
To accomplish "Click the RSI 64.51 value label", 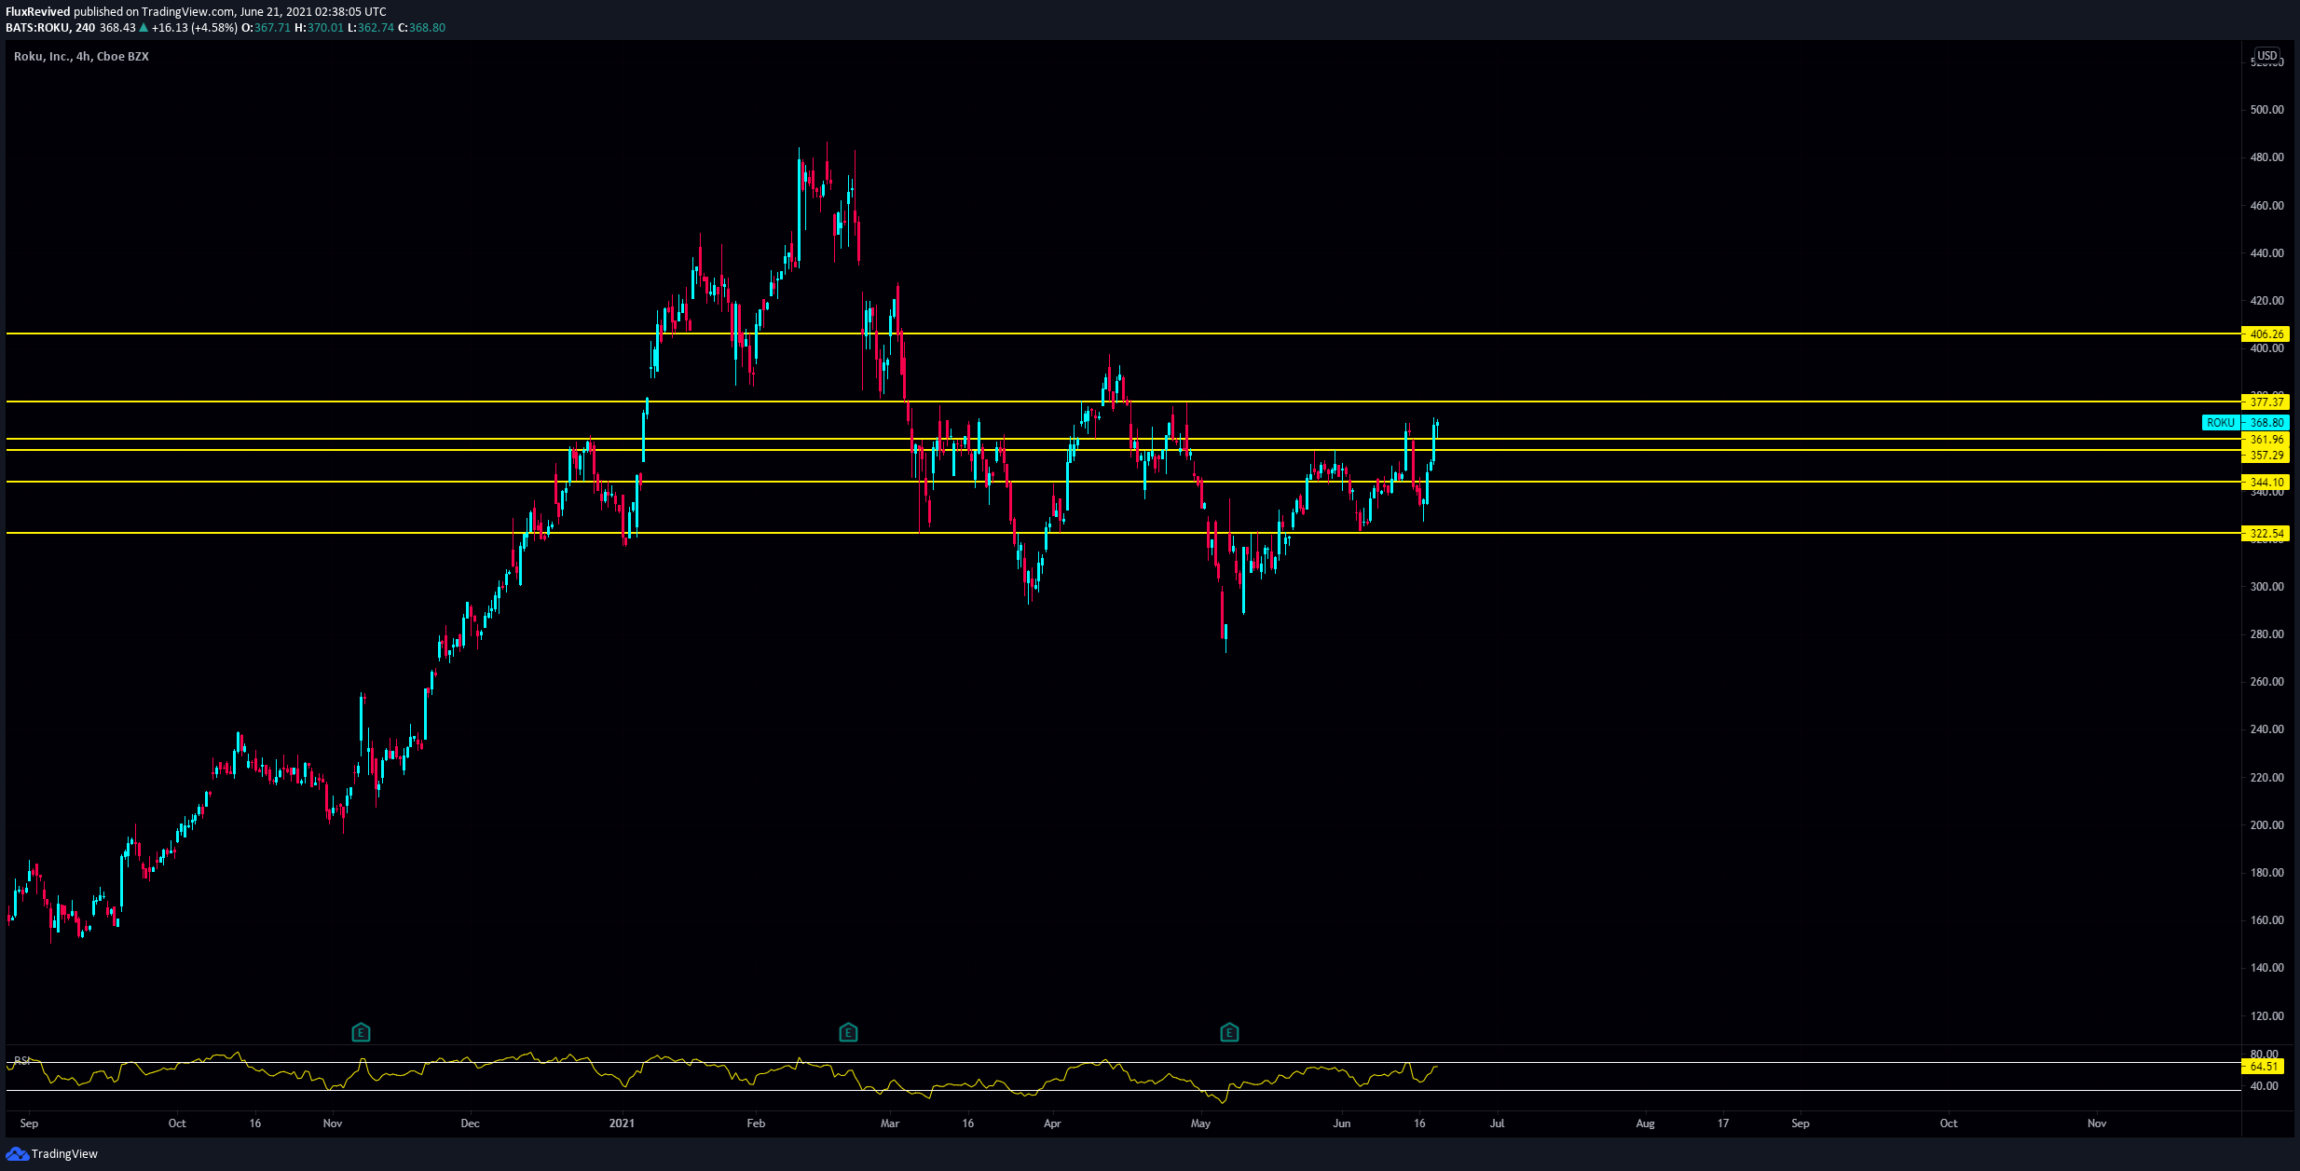I will [x=2264, y=1067].
